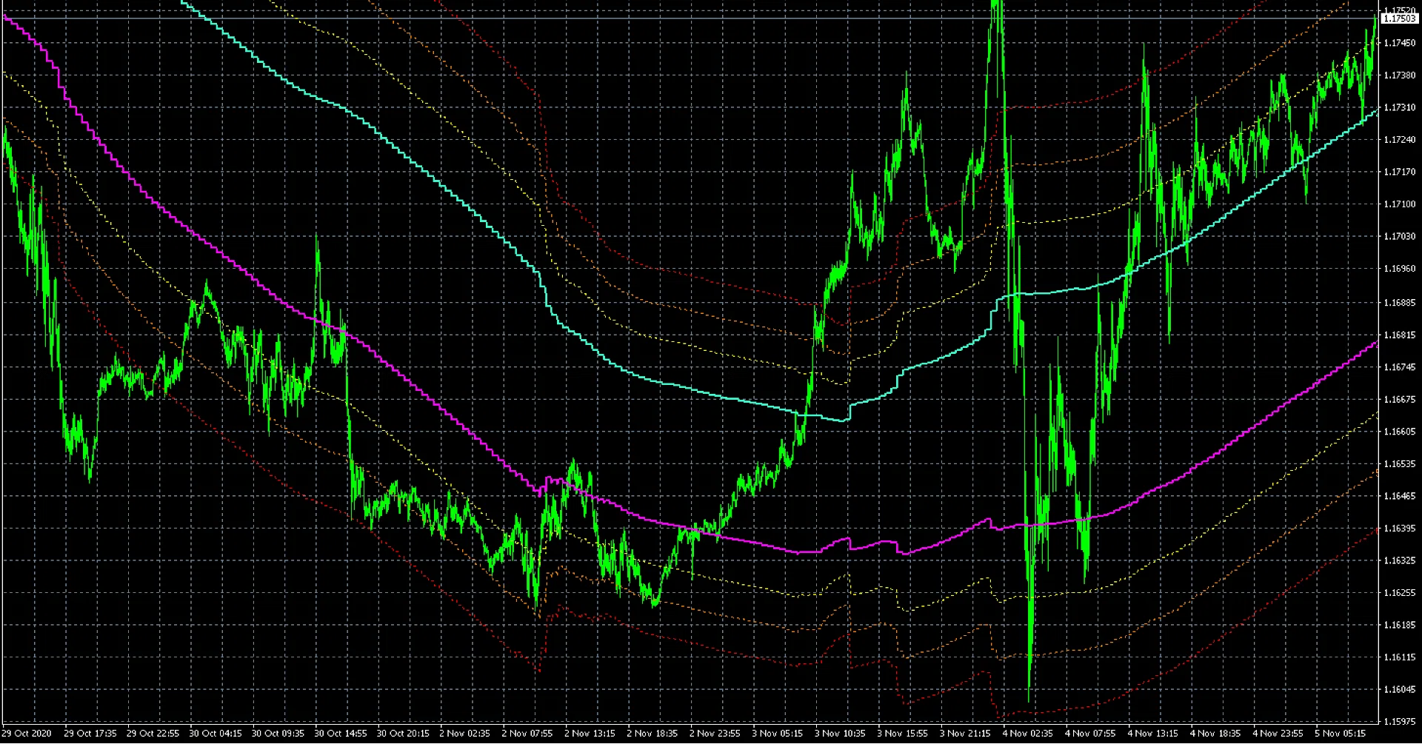Click the 30 Oct 14:55 time label
This screenshot has width=1422, height=744.
[x=340, y=734]
